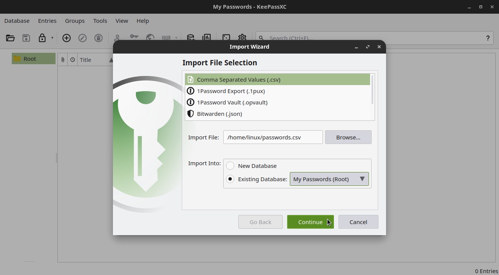499x275 pixels.
Task: Select 1Password Vault (.opvault) format
Action: (277, 102)
